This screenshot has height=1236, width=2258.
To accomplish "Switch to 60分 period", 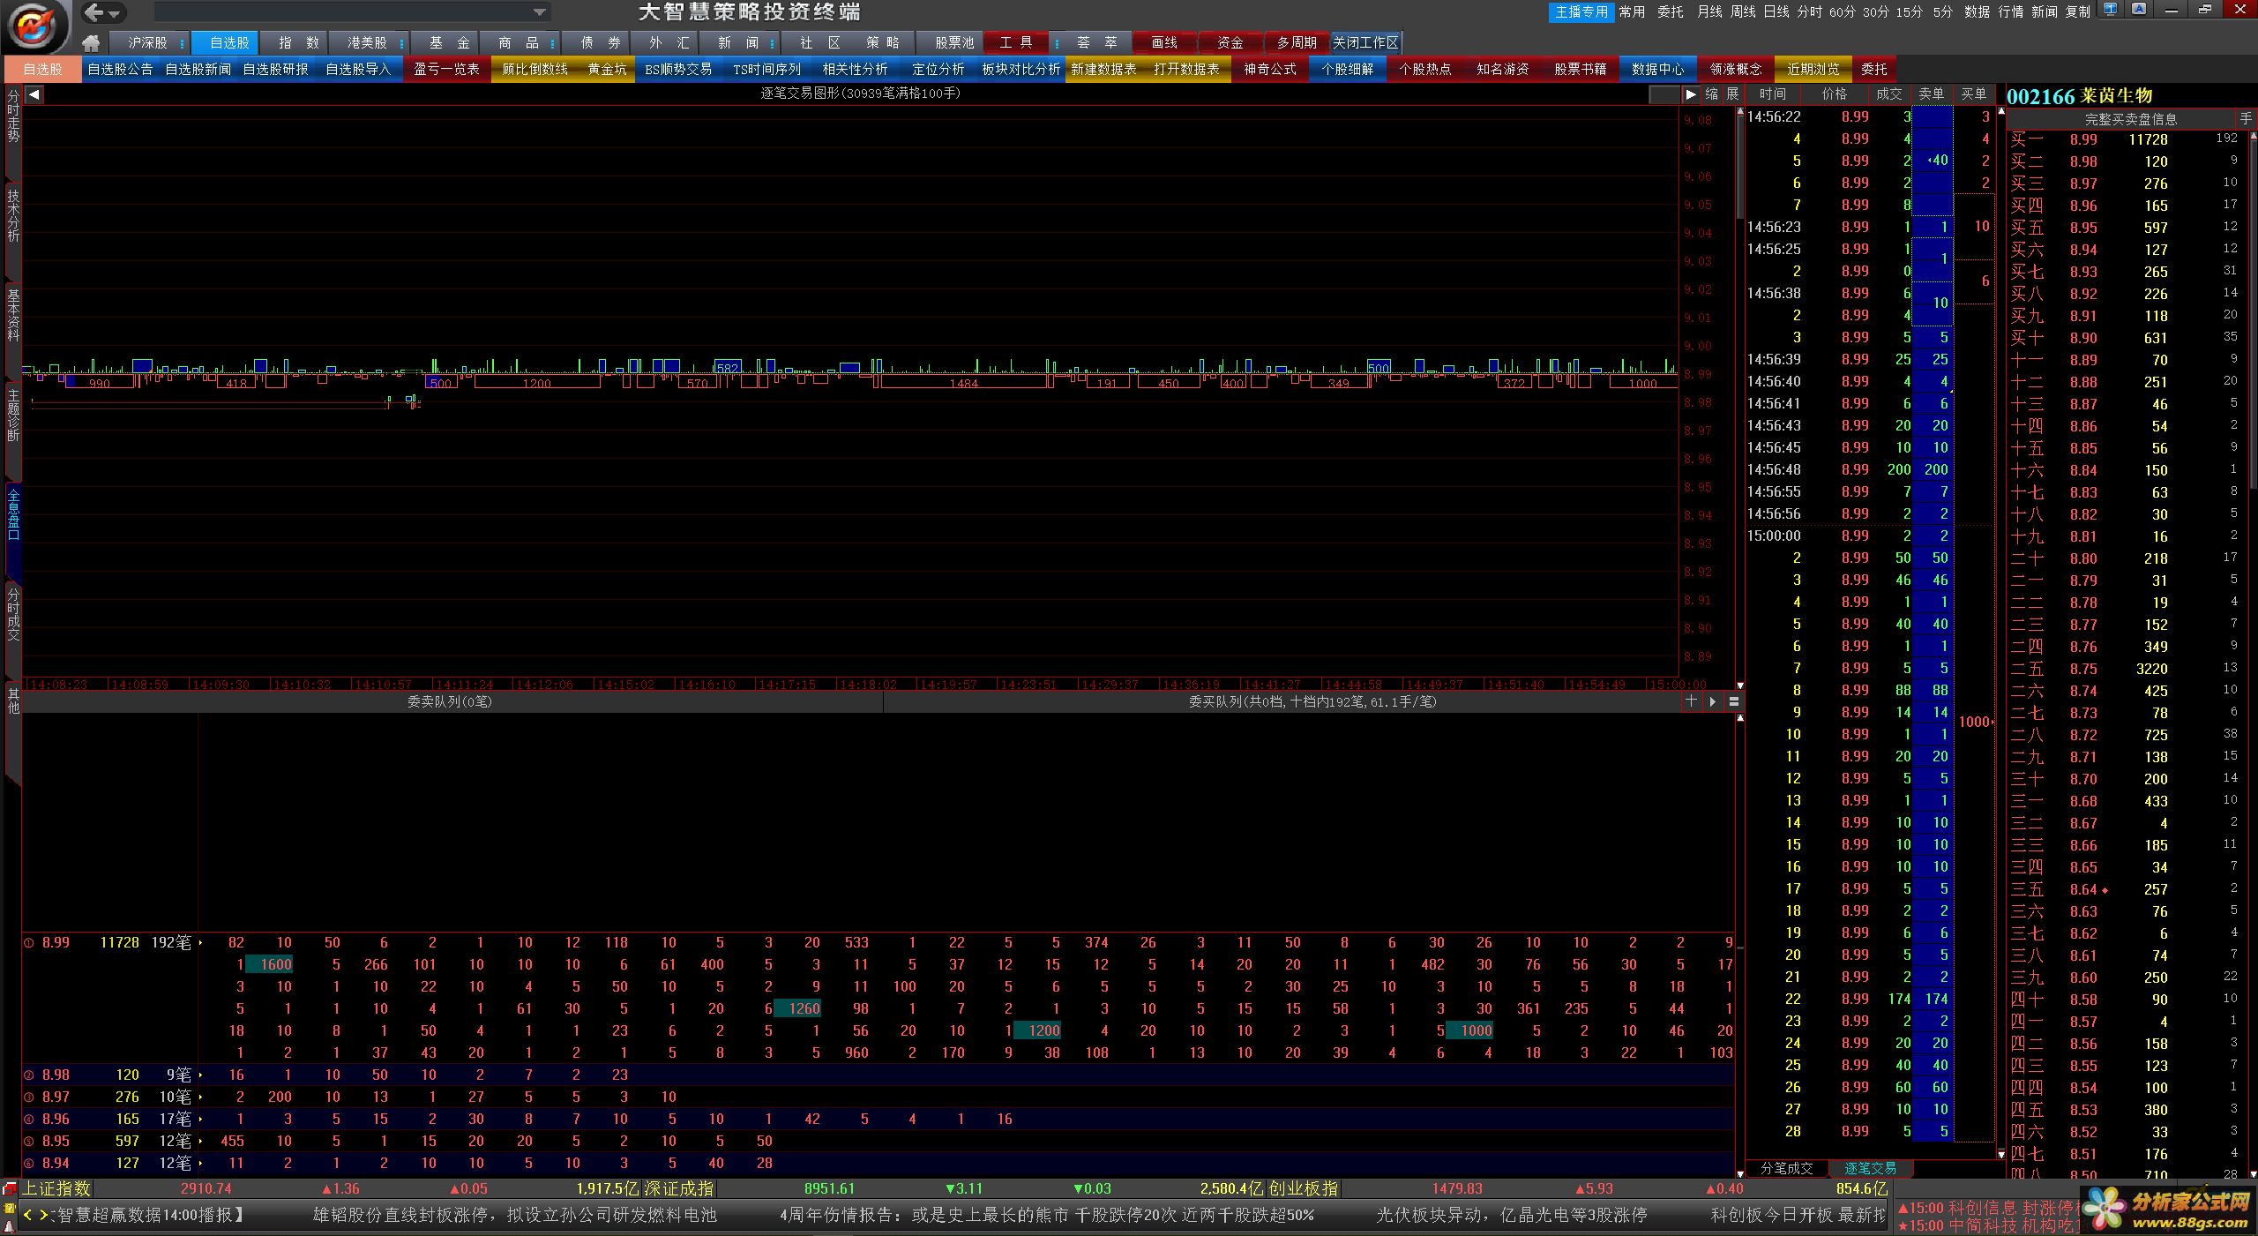I will pos(1843,11).
